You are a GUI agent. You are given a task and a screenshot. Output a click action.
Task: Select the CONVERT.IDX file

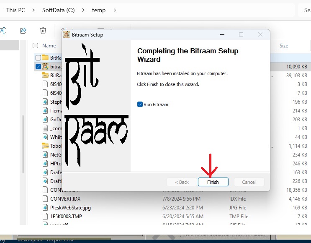click(x=65, y=199)
